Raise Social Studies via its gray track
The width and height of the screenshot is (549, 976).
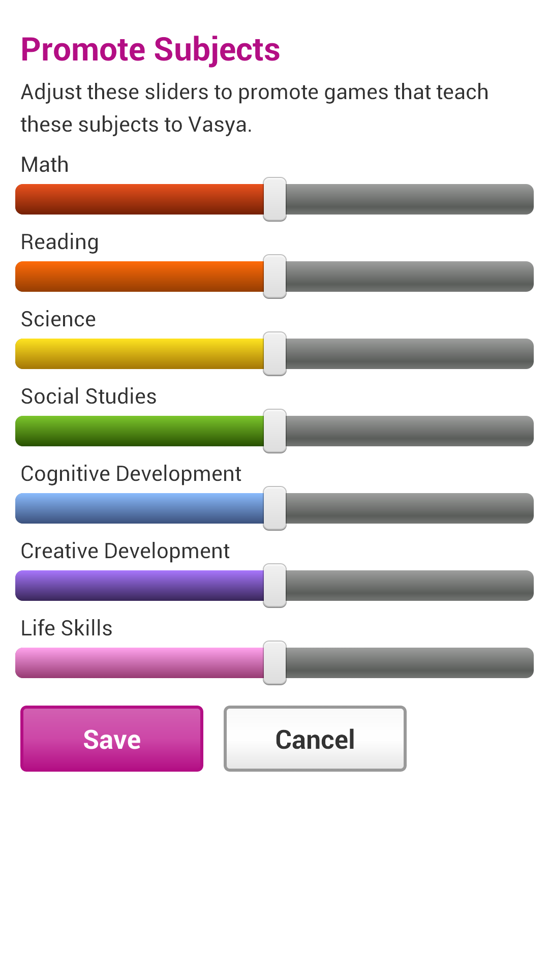click(409, 431)
